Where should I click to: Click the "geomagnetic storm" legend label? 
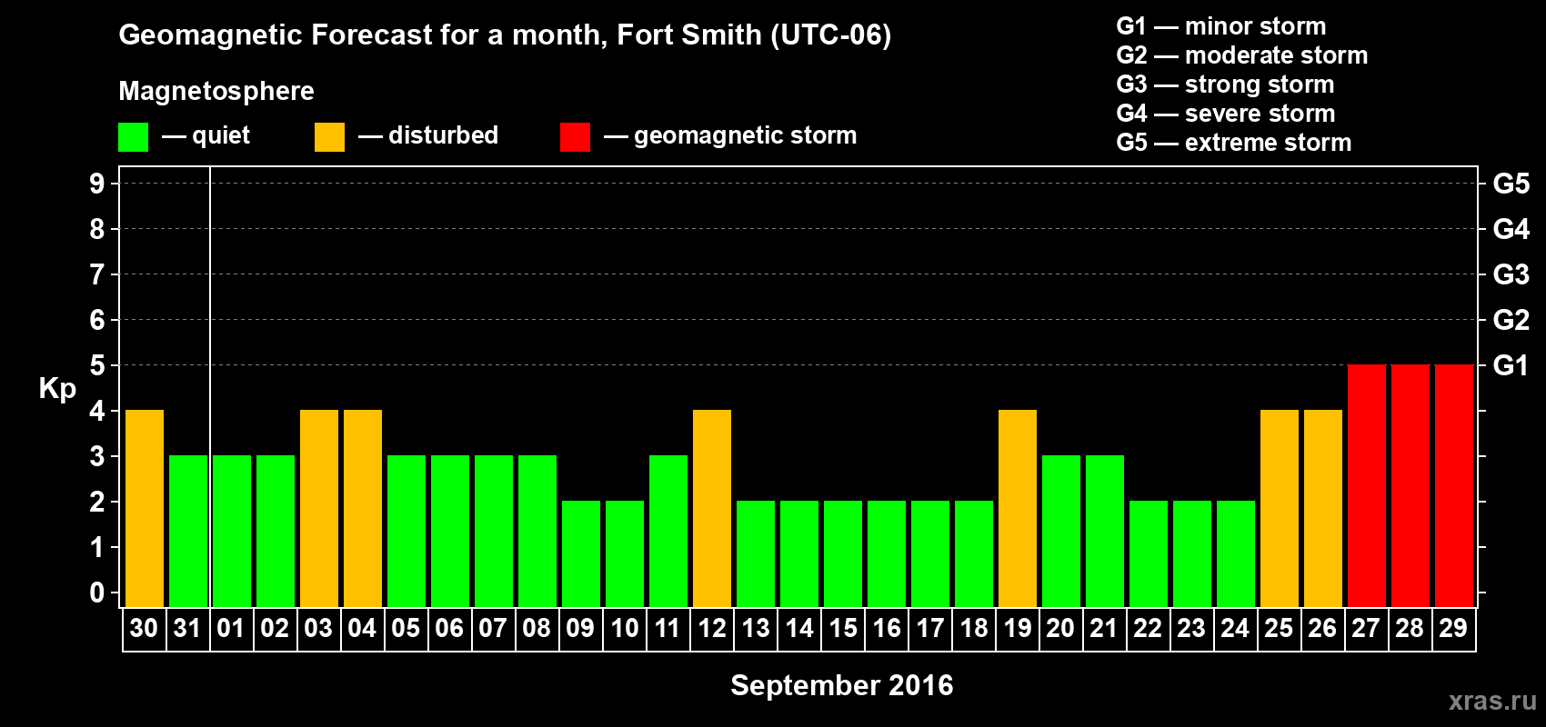point(746,136)
